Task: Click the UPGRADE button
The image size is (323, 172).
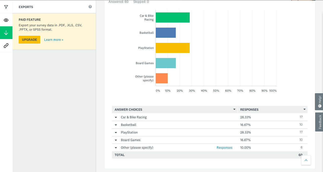Action: [x=29, y=40]
